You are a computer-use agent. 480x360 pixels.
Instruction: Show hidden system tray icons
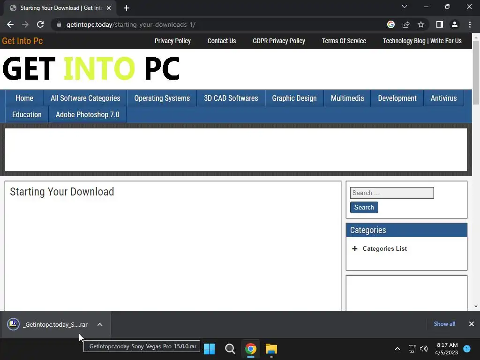[x=397, y=349]
